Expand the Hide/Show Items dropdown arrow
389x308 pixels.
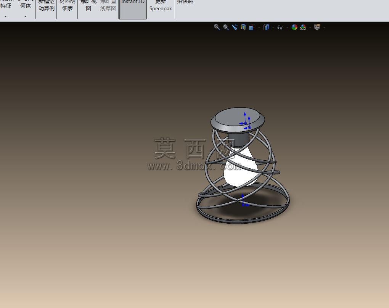point(287,27)
